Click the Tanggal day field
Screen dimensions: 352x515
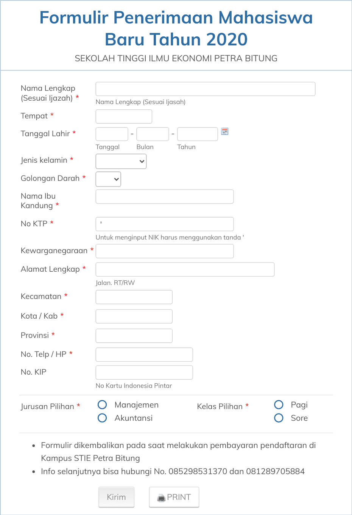click(112, 134)
